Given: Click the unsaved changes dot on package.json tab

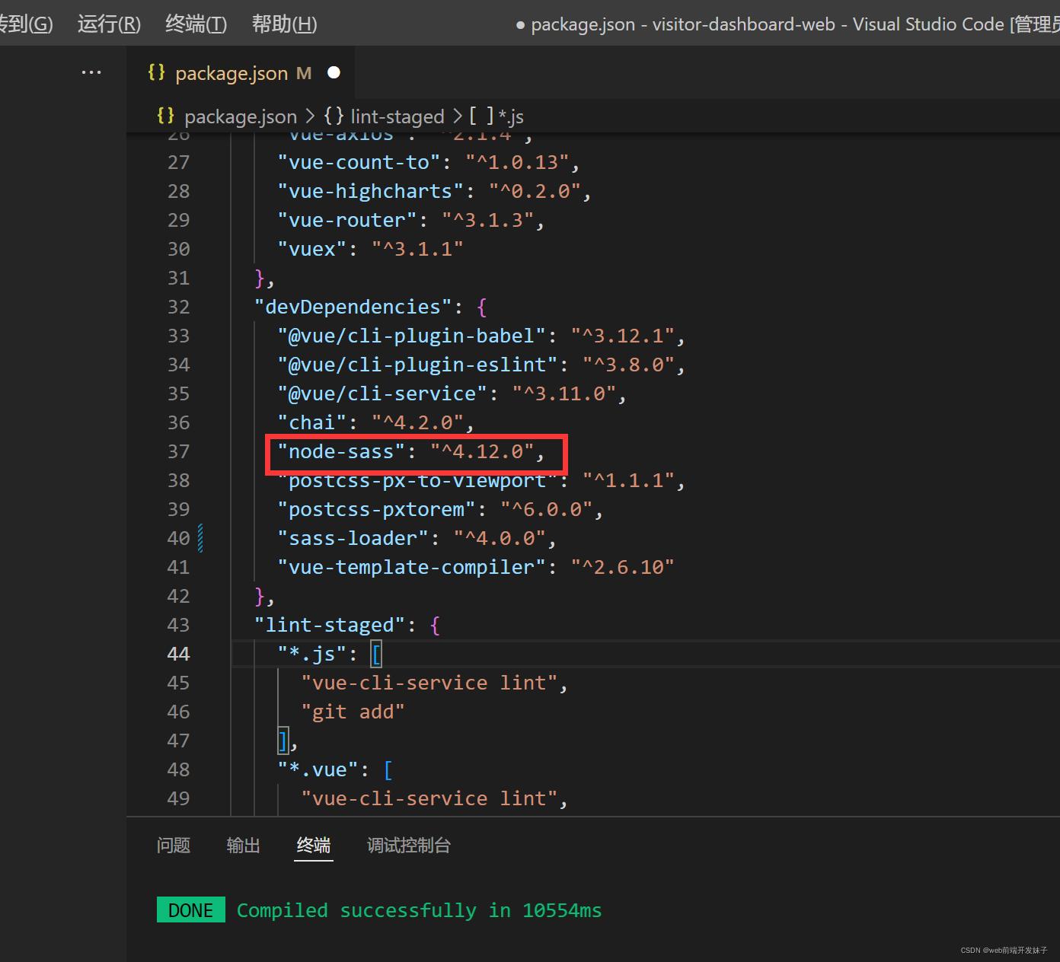Looking at the screenshot, I should coord(334,72).
